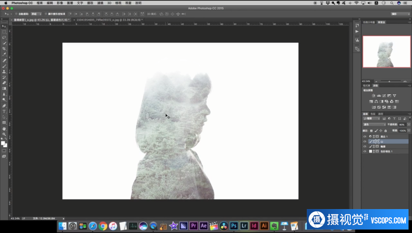Select the Healing Brush tool
Image resolution: width=412 pixels, height=233 pixels.
[x=4, y=60]
